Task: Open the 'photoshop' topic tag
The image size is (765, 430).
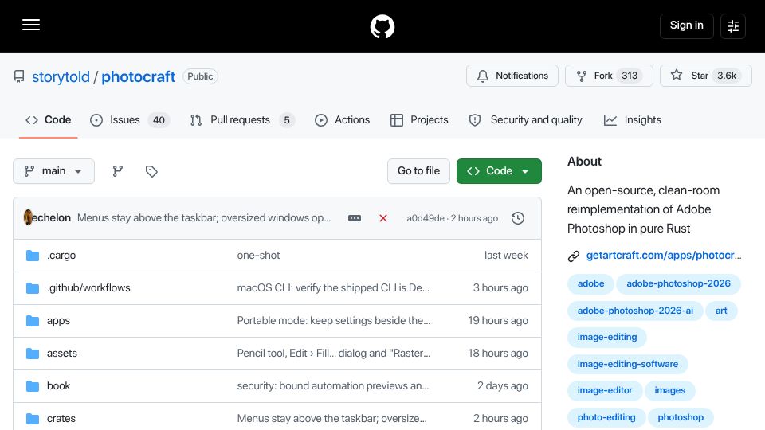Action: click(x=681, y=417)
